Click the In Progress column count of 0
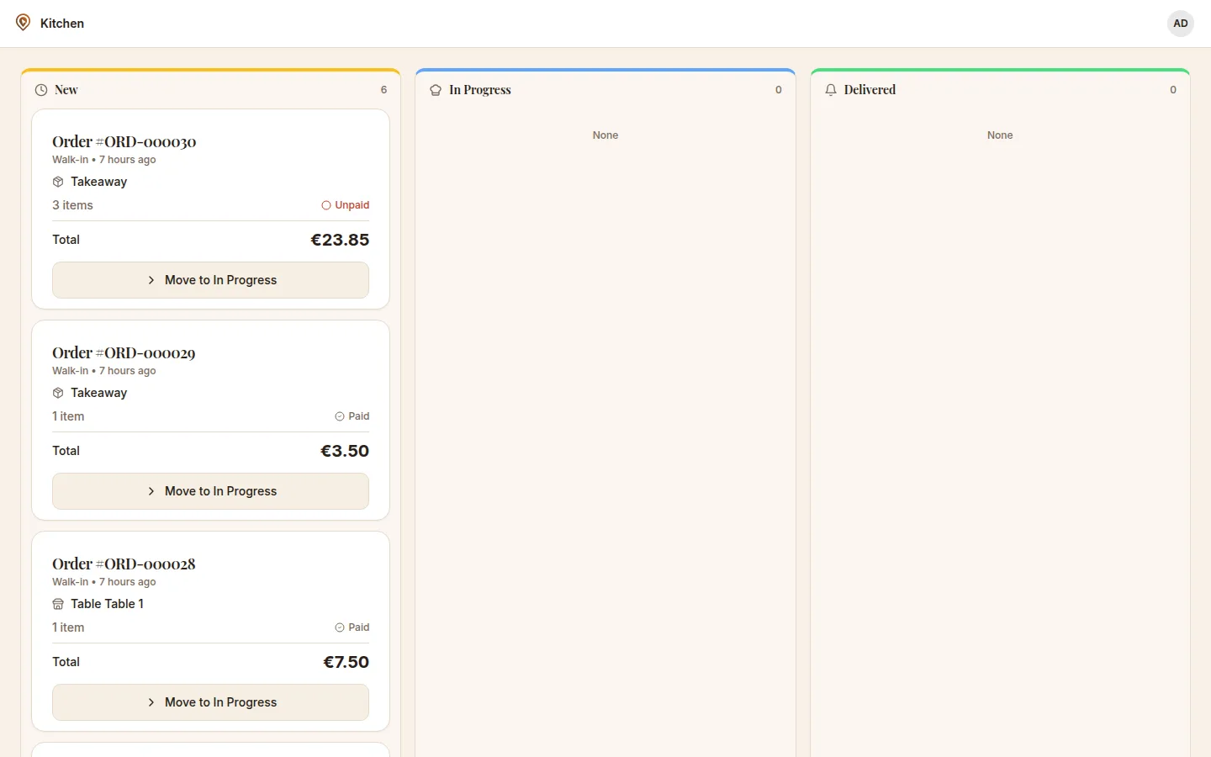Viewport: 1211px width, 757px height. point(779,90)
